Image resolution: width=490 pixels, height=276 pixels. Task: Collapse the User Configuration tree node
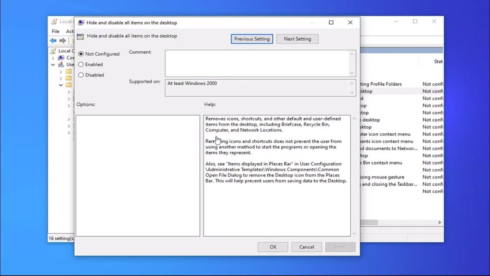click(53, 65)
